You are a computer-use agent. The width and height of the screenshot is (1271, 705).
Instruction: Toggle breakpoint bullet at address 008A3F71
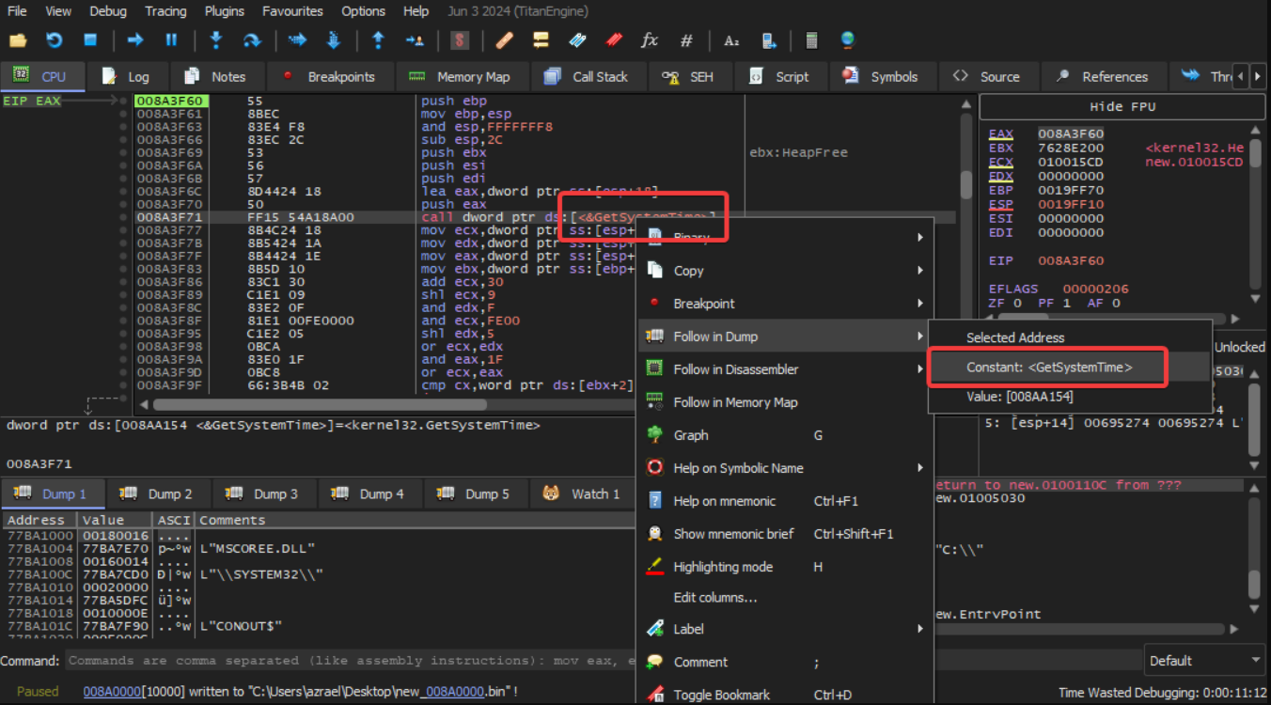click(123, 217)
